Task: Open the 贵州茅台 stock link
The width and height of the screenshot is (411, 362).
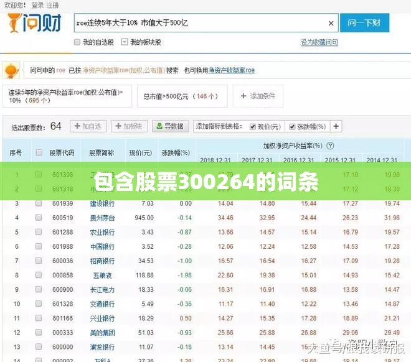Action: tap(102, 218)
